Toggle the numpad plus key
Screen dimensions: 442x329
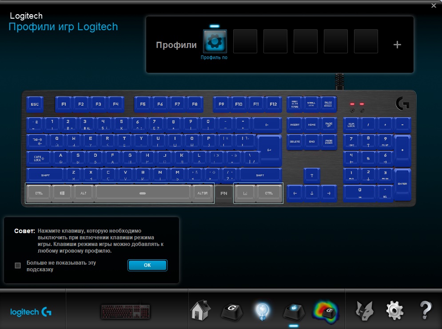click(402, 151)
